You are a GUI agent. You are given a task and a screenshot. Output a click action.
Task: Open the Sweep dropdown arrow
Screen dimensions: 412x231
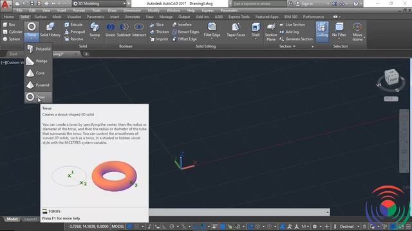pos(95,38)
